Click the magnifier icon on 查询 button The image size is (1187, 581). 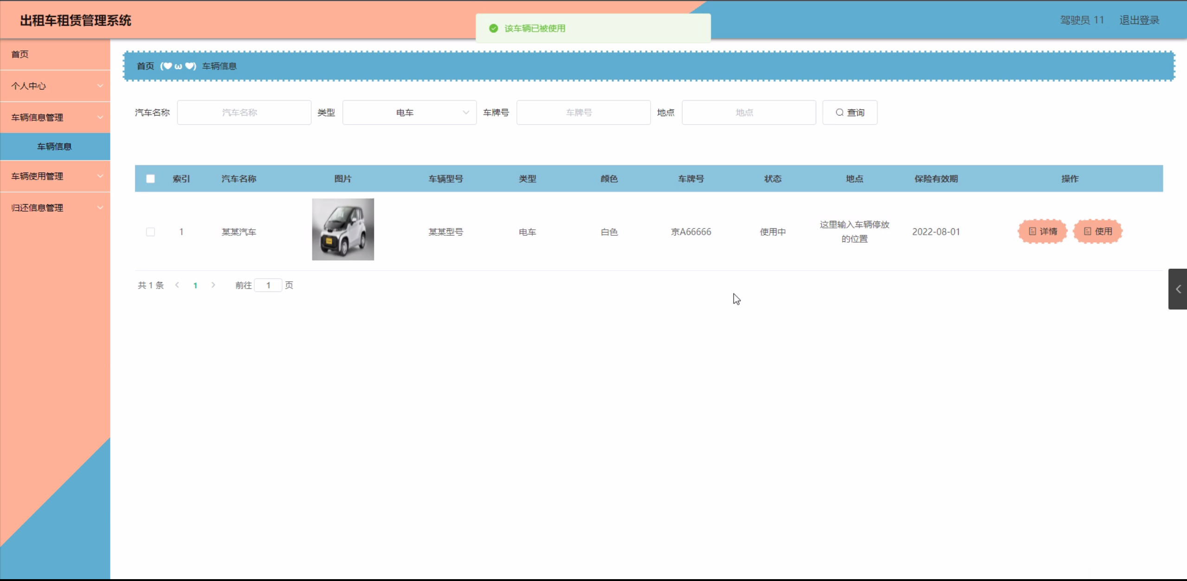[839, 112]
